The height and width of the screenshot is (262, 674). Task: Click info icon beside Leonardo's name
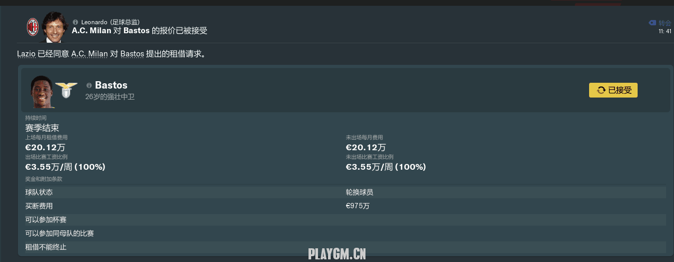(75, 22)
